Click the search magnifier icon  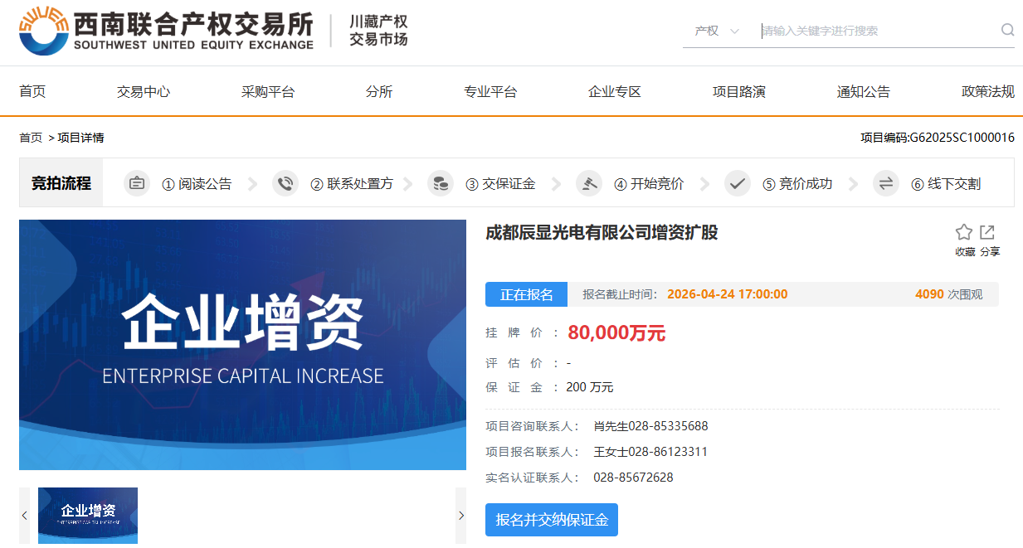point(1007,31)
